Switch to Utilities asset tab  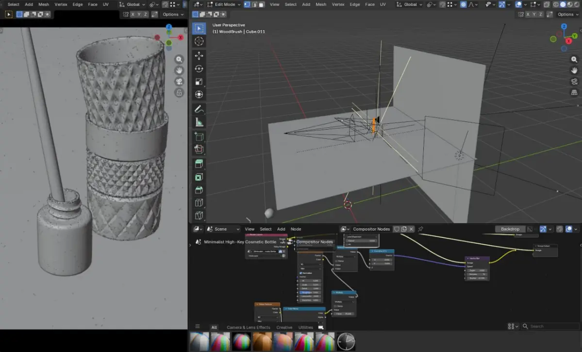pyautogui.click(x=306, y=328)
